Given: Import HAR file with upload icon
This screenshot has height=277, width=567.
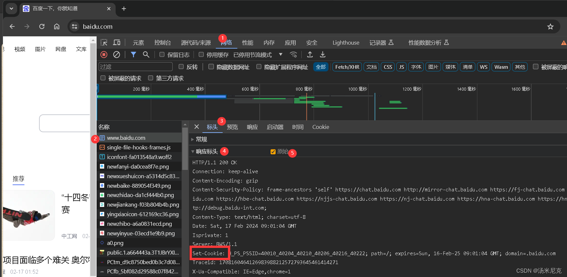Looking at the screenshot, I should pyautogui.click(x=310, y=55).
